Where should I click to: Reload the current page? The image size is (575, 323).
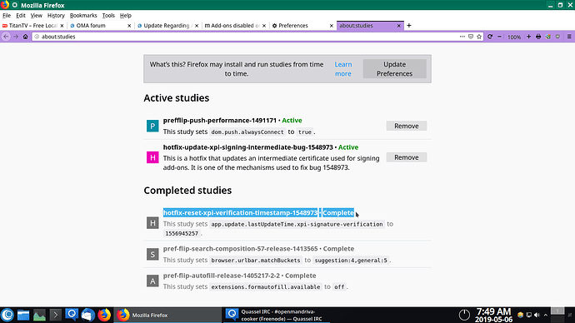[x=490, y=37]
